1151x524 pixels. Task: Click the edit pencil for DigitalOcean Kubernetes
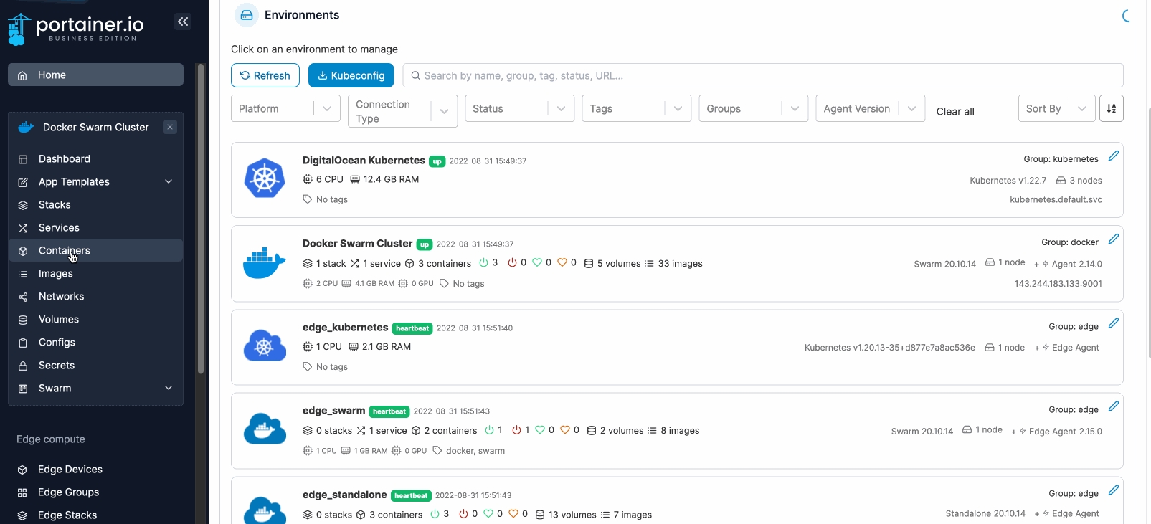(x=1113, y=156)
